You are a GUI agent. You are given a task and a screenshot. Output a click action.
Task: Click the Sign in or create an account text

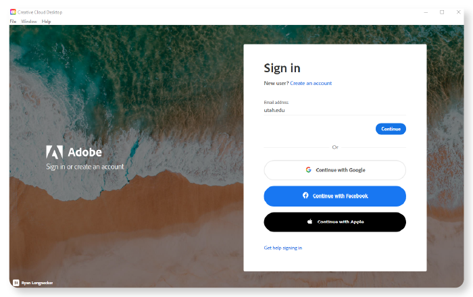[x=85, y=167]
